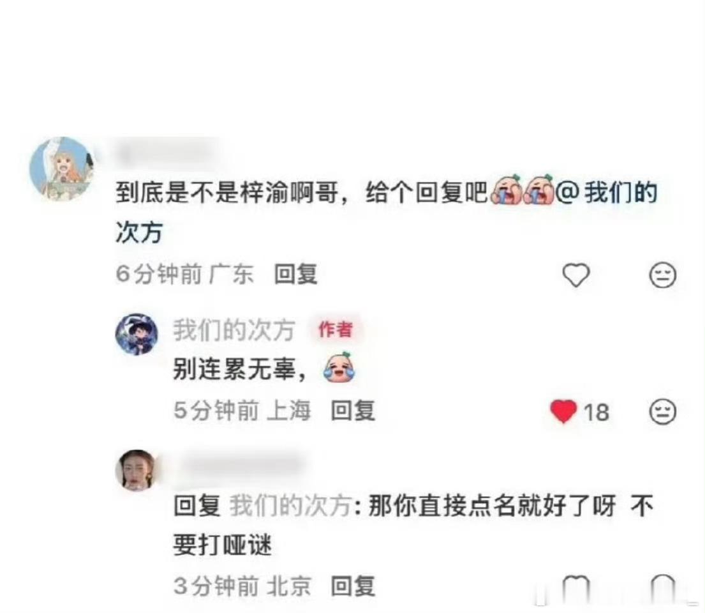Open the first commenter's anime avatar
705x613 pixels.
tap(62, 169)
